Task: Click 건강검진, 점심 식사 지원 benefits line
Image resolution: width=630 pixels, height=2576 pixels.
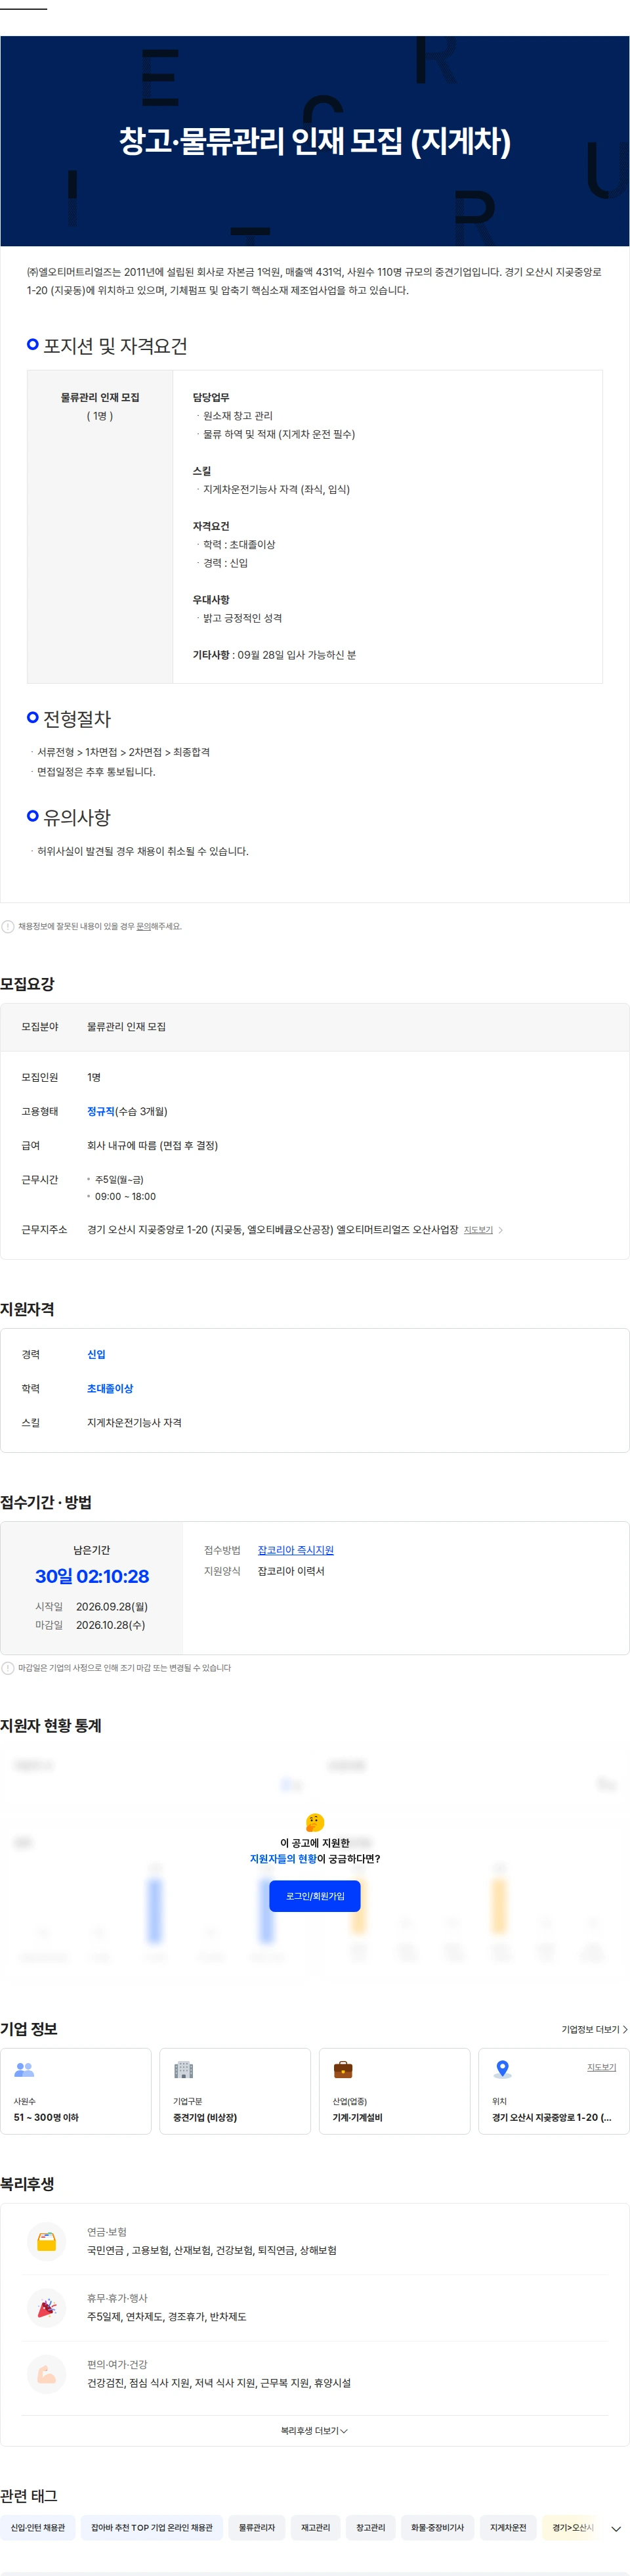Action: pyautogui.click(x=219, y=2382)
